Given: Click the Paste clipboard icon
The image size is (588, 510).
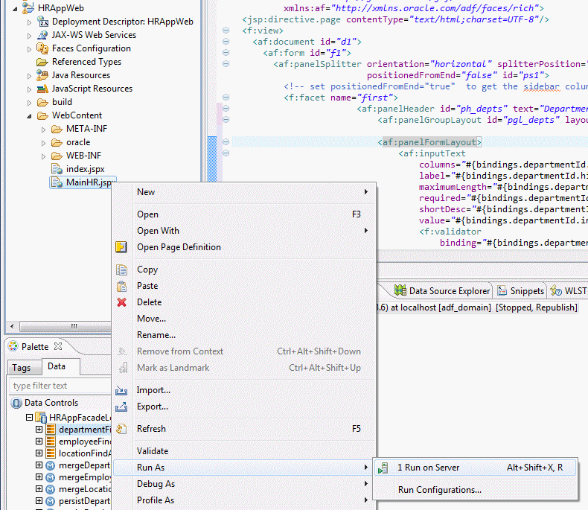Looking at the screenshot, I should click(121, 286).
